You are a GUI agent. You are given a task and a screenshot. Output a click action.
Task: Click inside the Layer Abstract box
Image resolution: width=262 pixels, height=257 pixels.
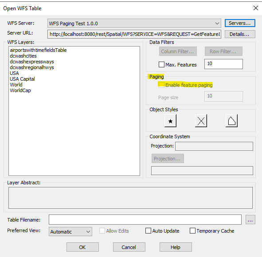pos(130,198)
